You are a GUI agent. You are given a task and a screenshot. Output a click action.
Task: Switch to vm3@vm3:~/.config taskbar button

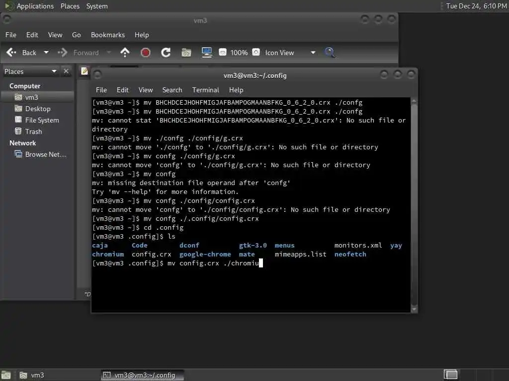(x=142, y=375)
